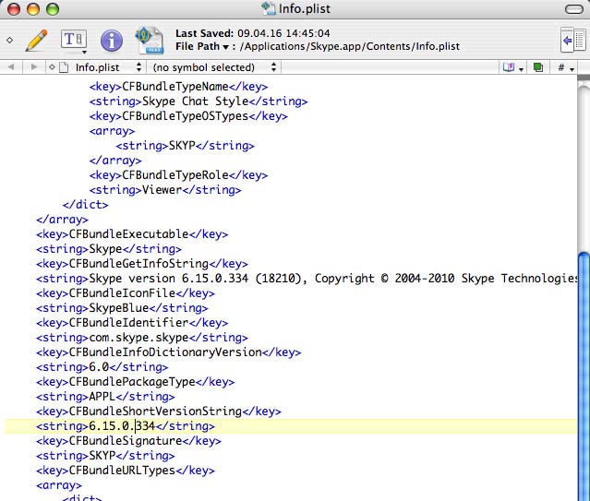The height and width of the screenshot is (501, 590).
Task: Click the toolbar toggle pill button
Action: click(574, 9)
